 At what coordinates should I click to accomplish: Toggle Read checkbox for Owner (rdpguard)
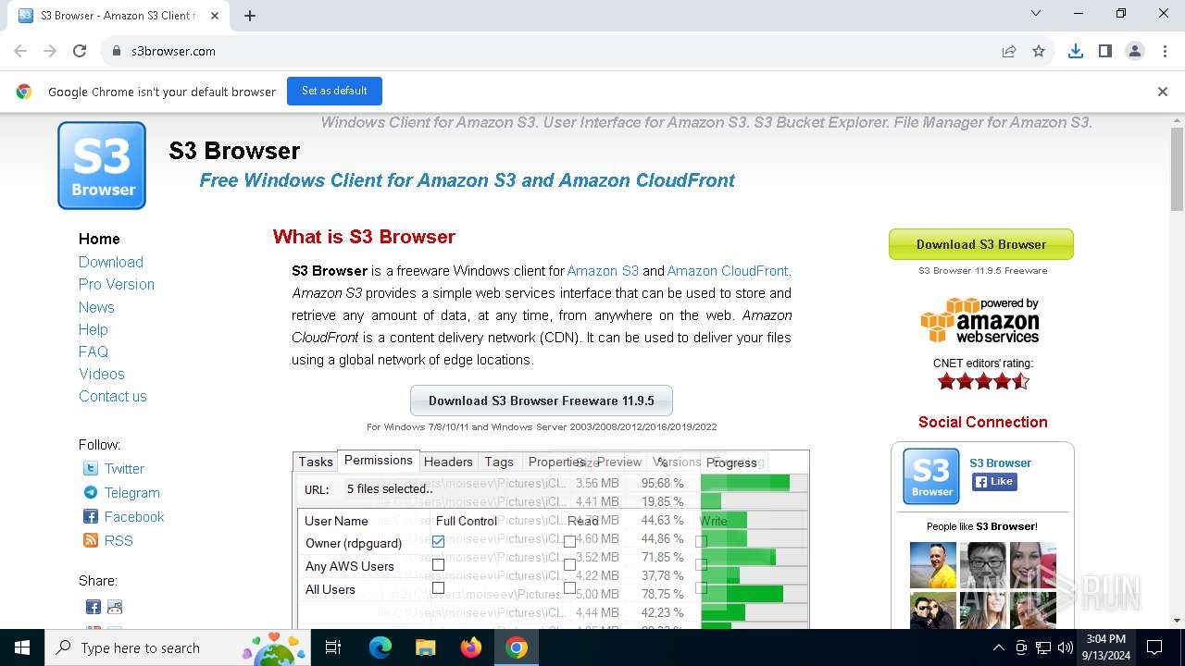(x=569, y=541)
